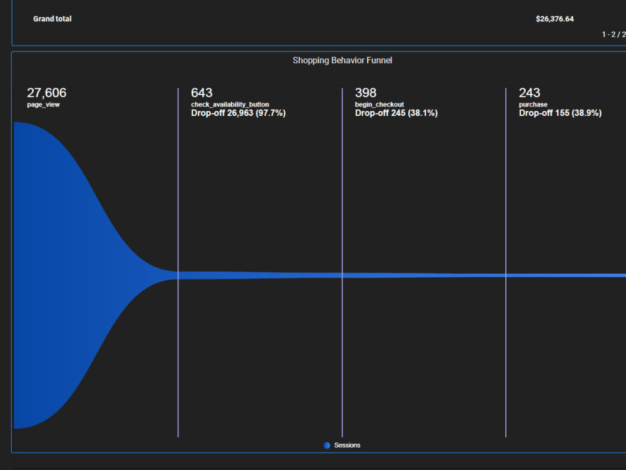Select the 27,606 page_view count

(x=46, y=93)
